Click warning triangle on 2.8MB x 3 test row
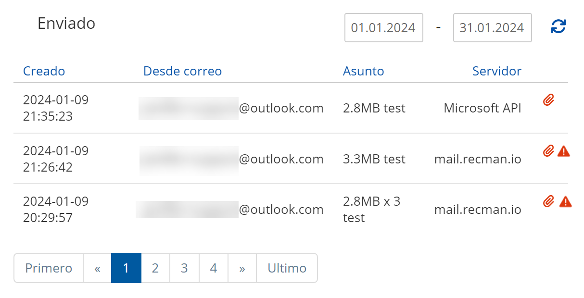This screenshot has height=298, width=584. point(565,202)
